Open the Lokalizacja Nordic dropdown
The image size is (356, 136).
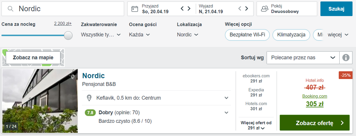(x=188, y=35)
